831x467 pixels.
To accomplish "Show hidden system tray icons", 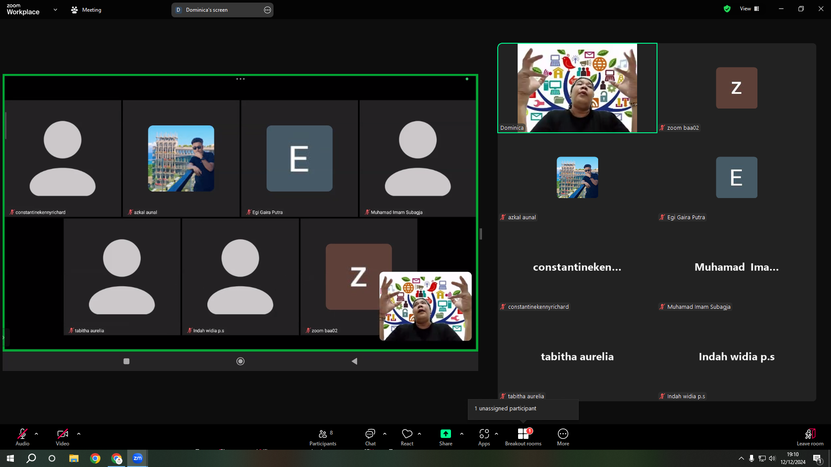I will tap(741, 458).
